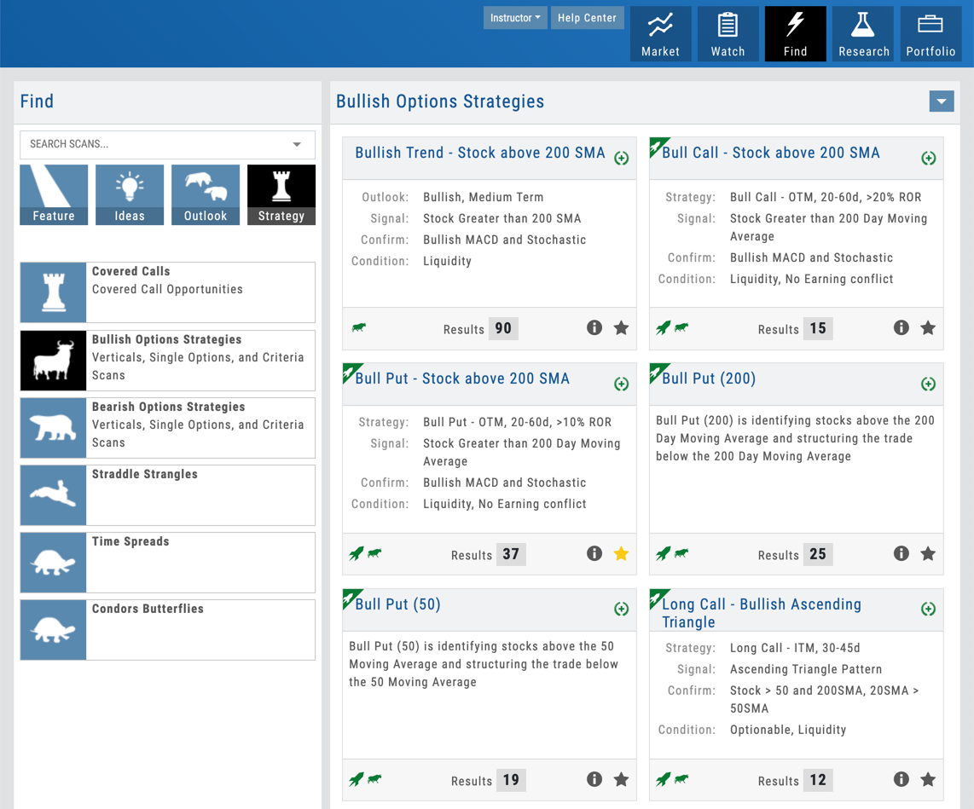Expand the Instructor dropdown
Image resolution: width=974 pixels, height=809 pixels.
[x=515, y=18]
